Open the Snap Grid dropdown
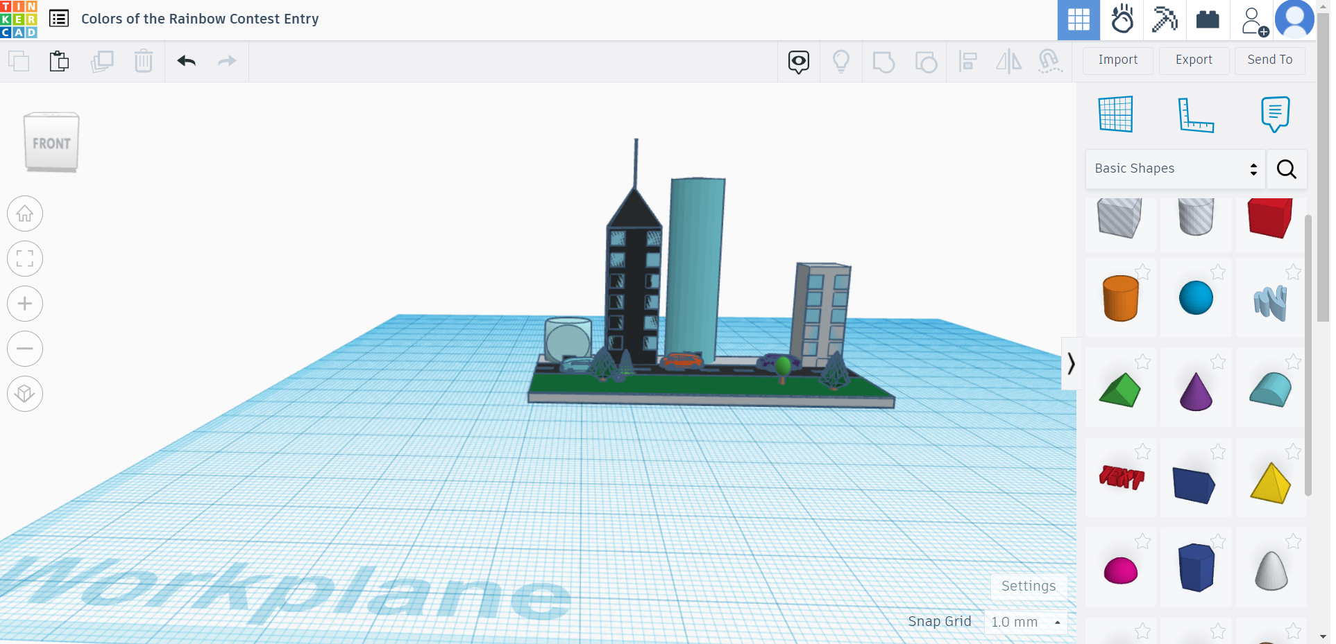1336x644 pixels. tap(1026, 622)
